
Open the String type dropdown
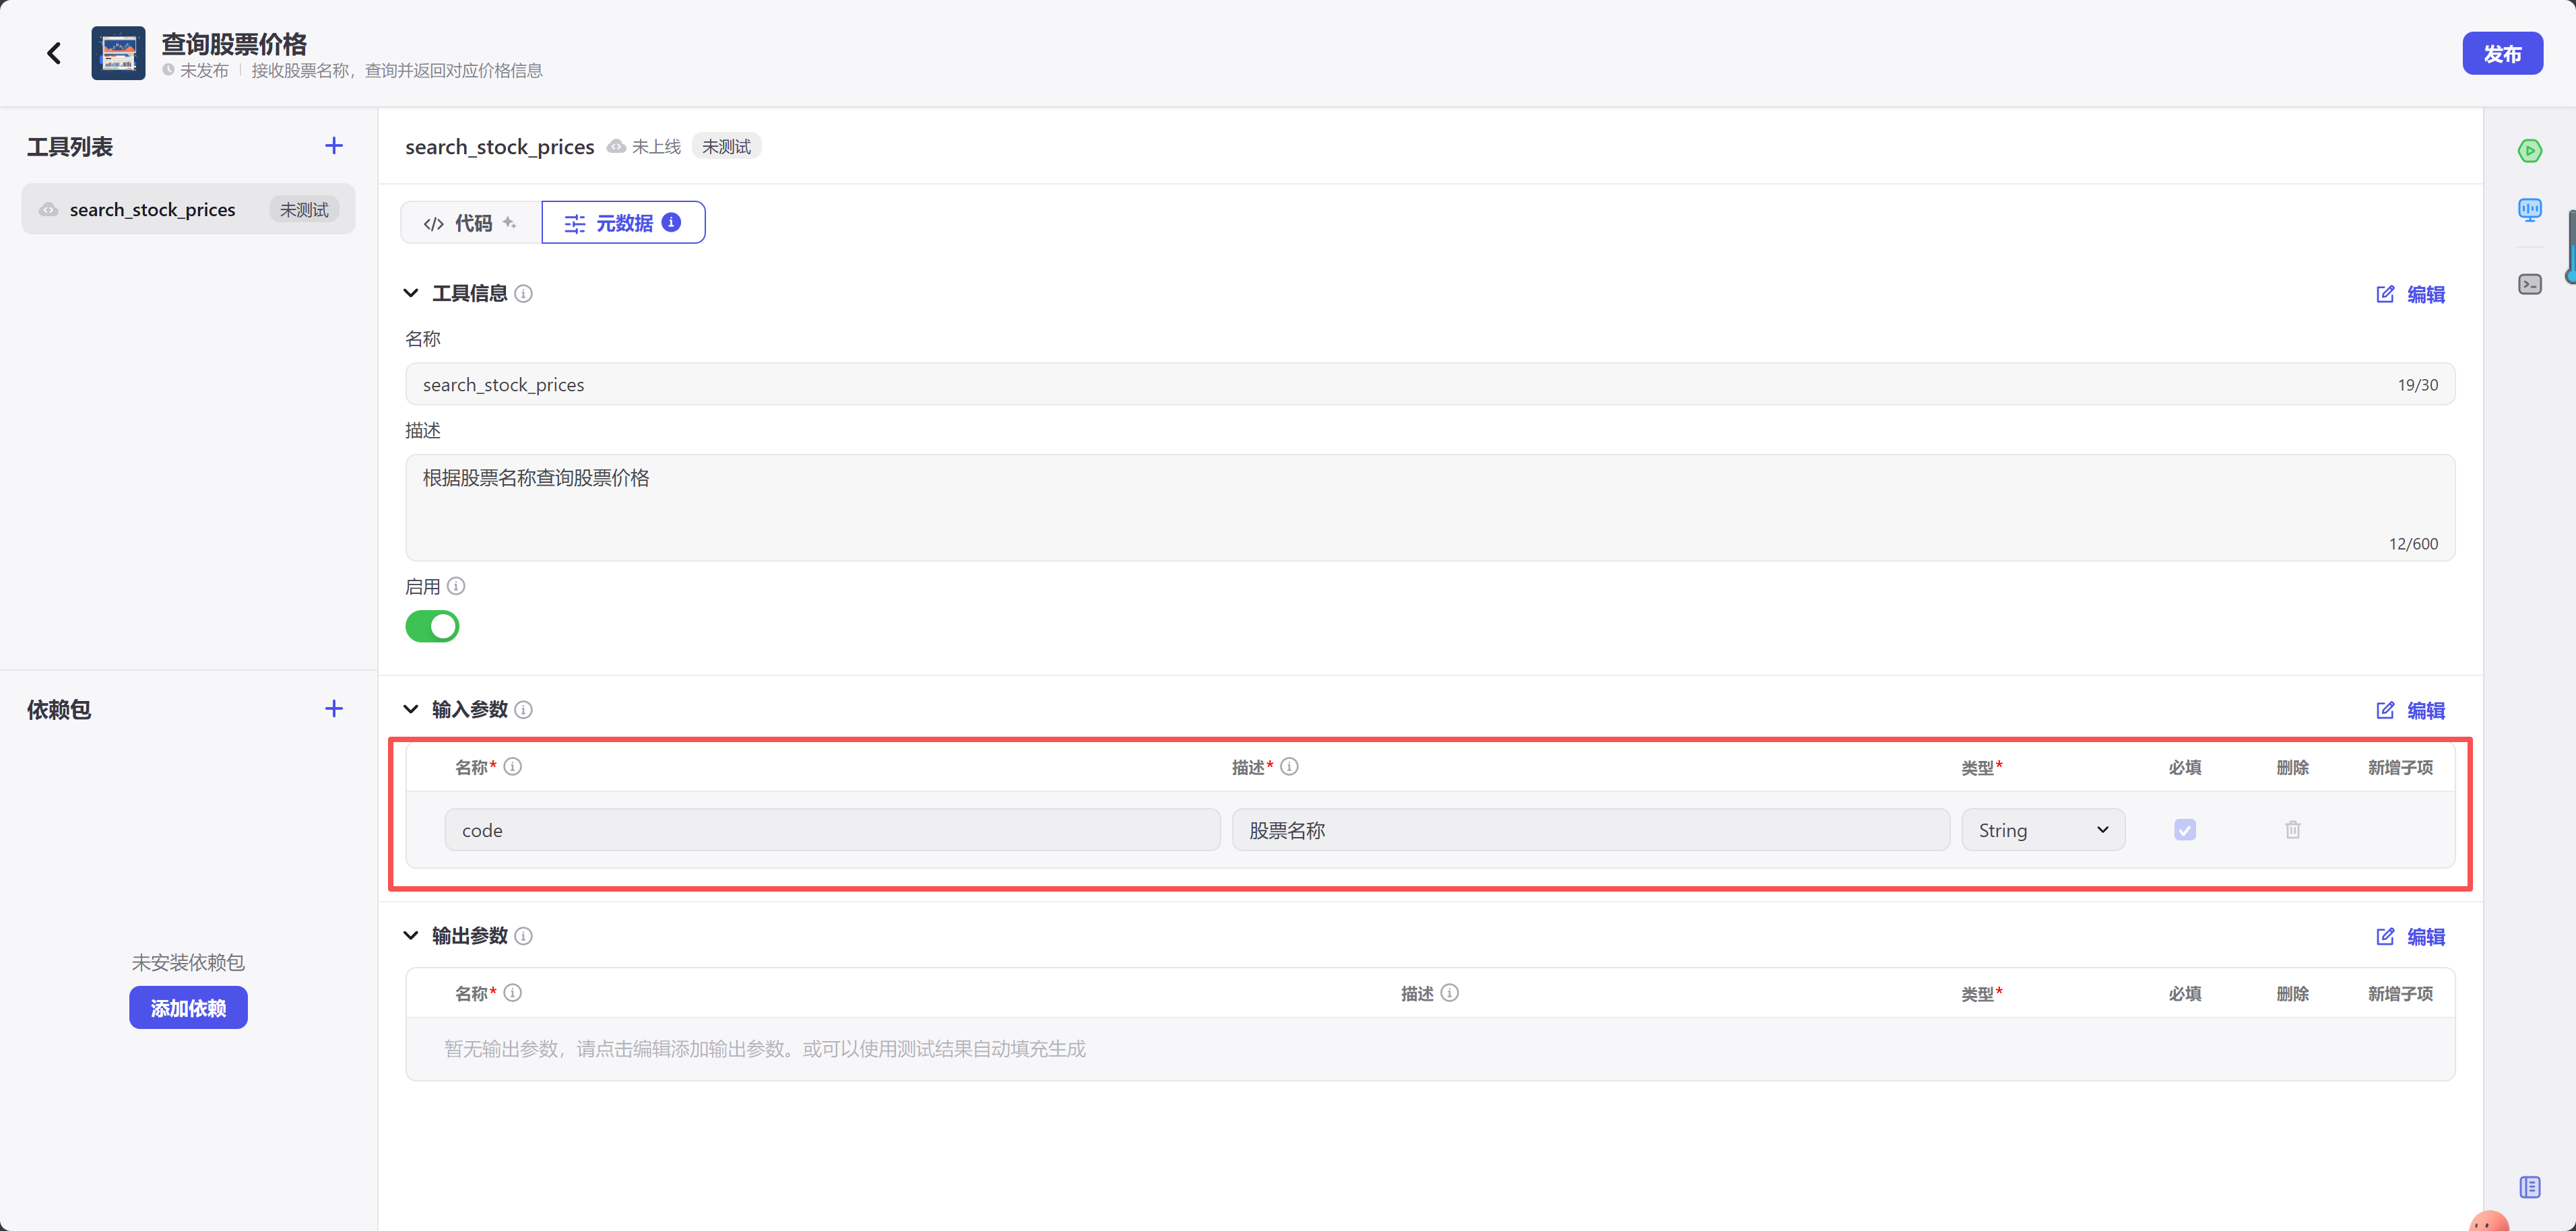coord(2042,830)
